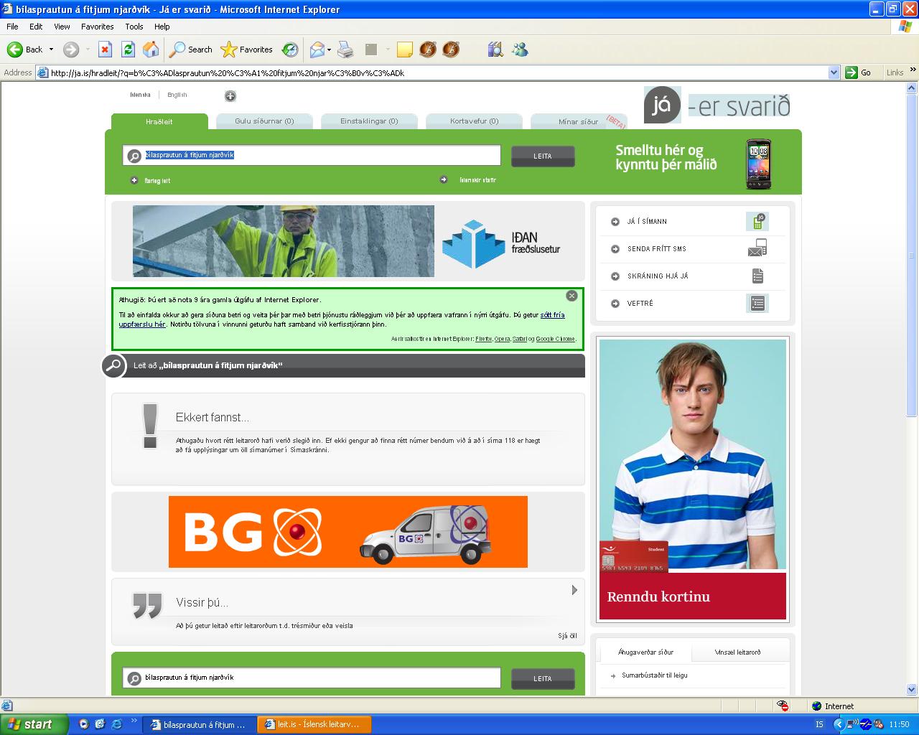Click the Stop loading toolbar icon

[x=105, y=50]
